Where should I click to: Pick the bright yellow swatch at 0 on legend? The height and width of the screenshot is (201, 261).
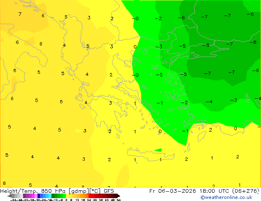[x=67, y=196]
